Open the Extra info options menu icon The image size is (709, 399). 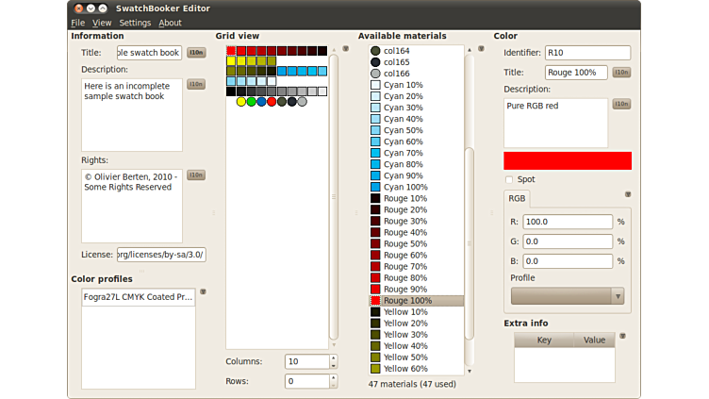[x=622, y=336]
